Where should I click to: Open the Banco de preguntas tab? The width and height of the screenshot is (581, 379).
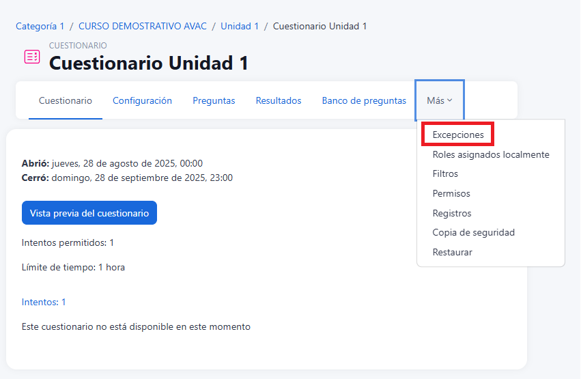(364, 100)
